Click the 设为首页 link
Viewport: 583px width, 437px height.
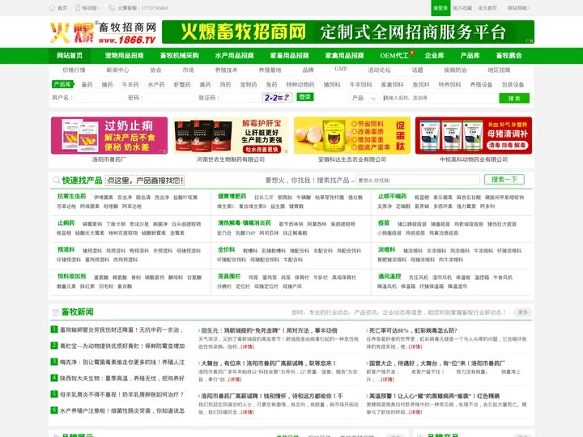click(487, 8)
